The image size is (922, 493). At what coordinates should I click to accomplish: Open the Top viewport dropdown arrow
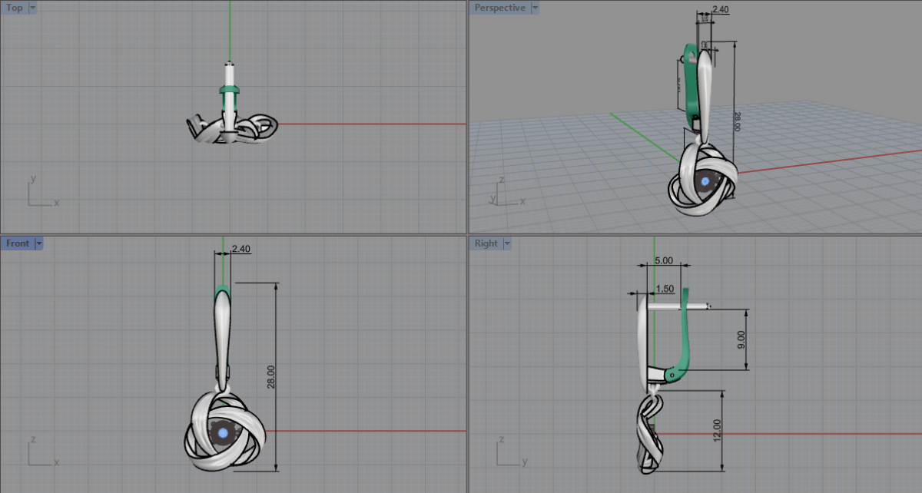[32, 8]
